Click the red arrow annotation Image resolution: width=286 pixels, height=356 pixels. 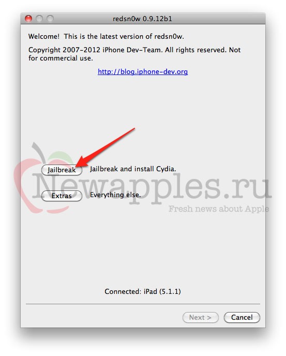[106, 148]
